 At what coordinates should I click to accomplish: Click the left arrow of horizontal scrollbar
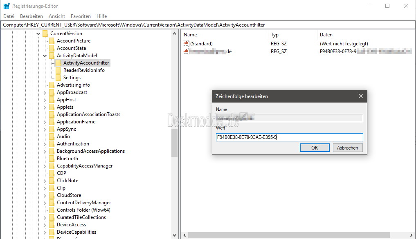184,235
